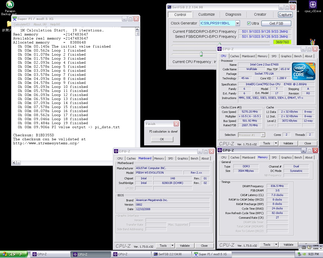The image size is (323, 258).
Task: Click Close in CPU-Z Mainboard window
Action: (204, 246)
